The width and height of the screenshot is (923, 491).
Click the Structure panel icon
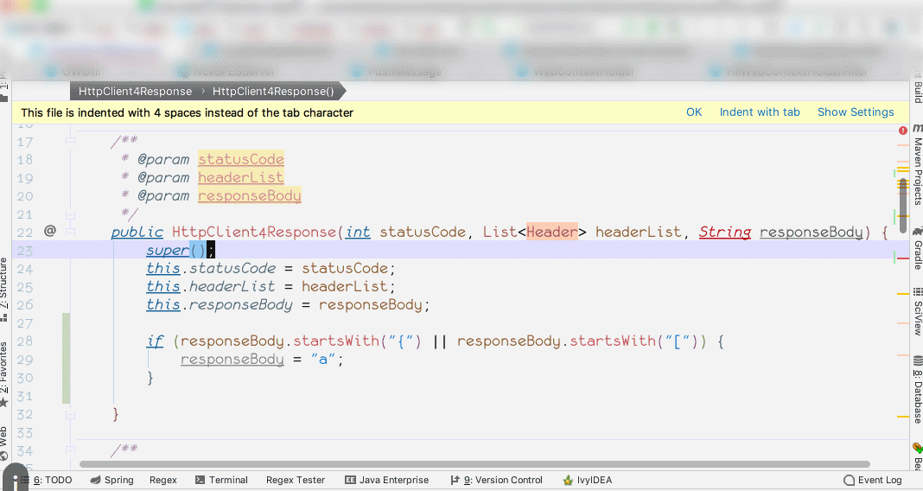pos(4,316)
